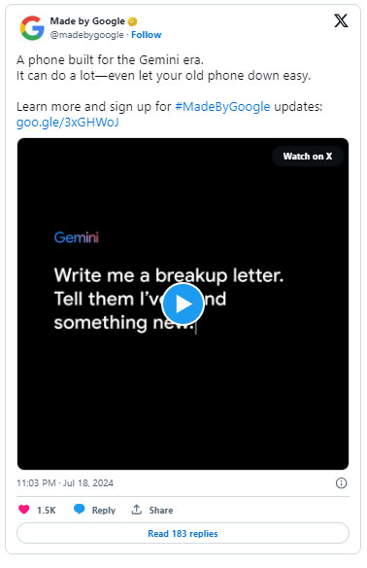Click the Share text label
Screen dimensions: 367x568
pyautogui.click(x=161, y=510)
